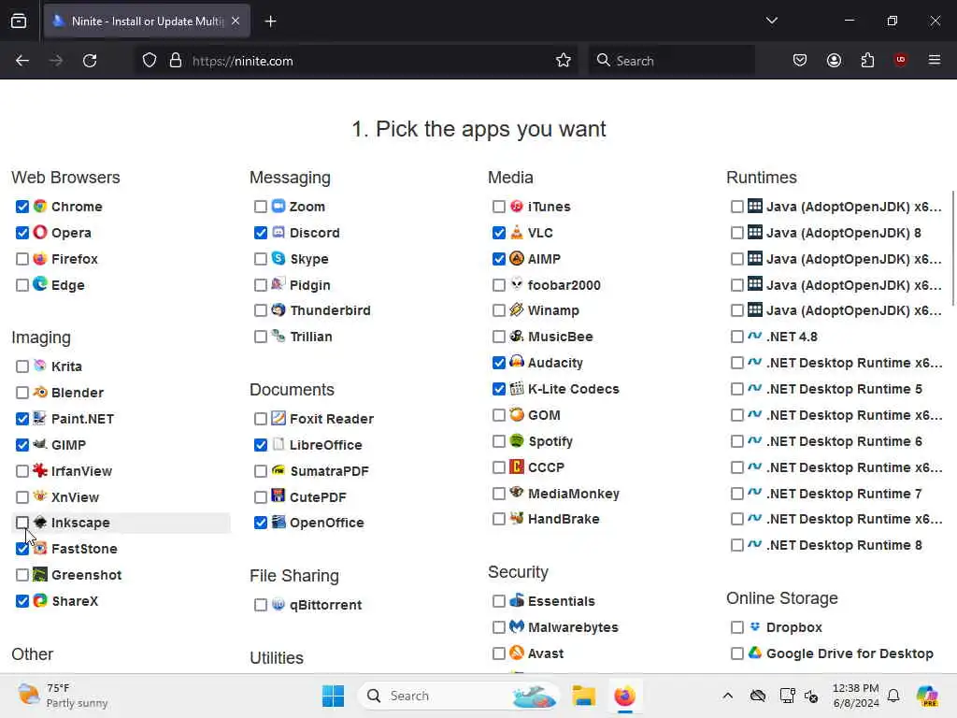Open a new browser tab

(270, 21)
